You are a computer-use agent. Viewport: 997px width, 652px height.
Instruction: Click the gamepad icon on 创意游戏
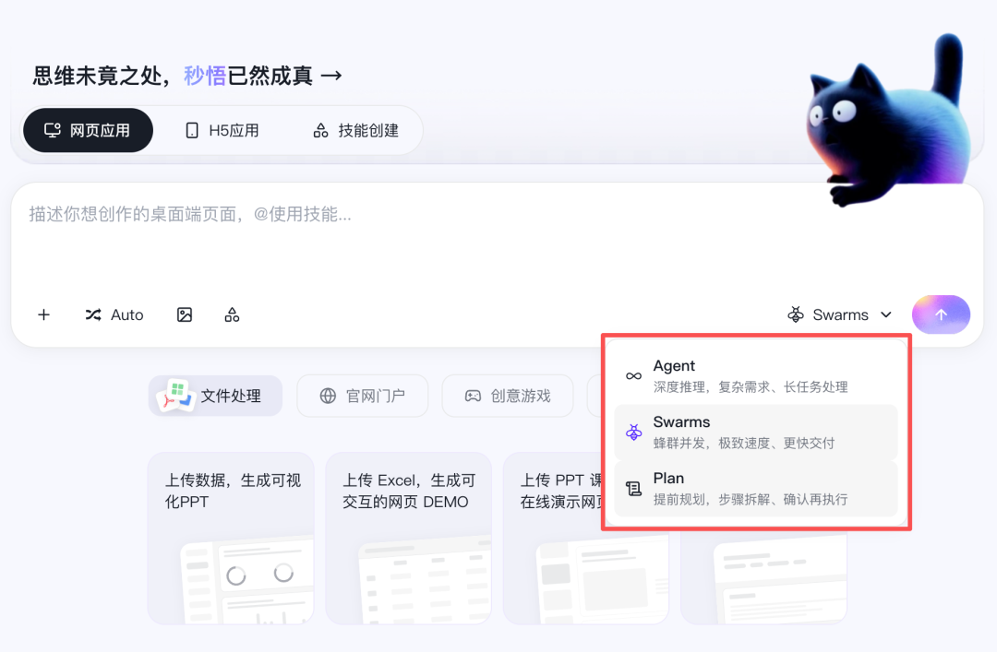coord(473,396)
